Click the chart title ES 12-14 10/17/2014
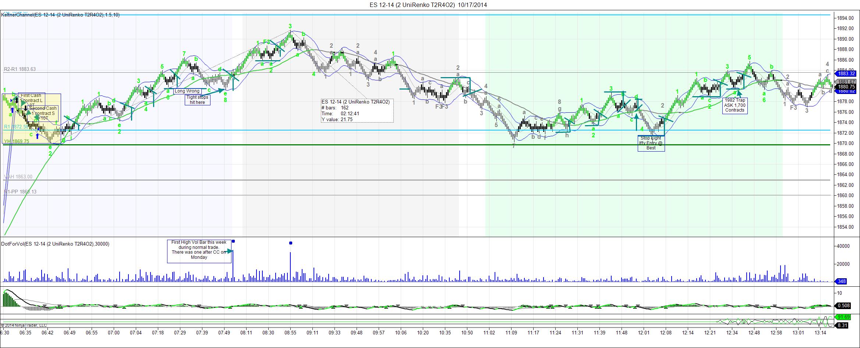 point(428,5)
